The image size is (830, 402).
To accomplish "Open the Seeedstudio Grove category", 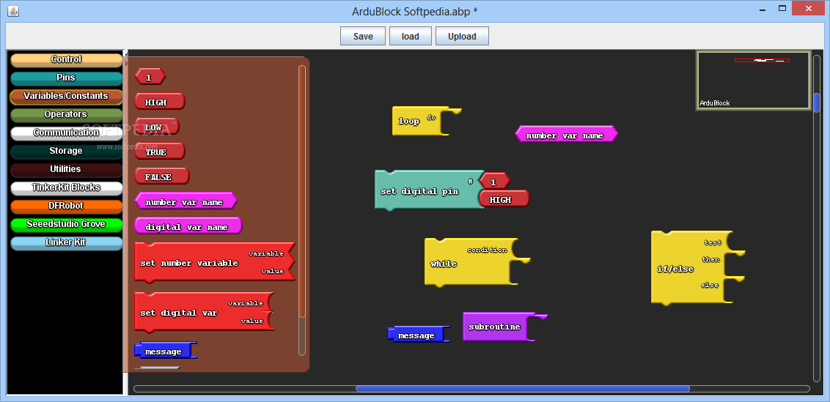I will pos(66,224).
